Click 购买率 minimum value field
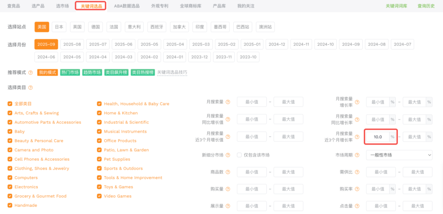 378,189
